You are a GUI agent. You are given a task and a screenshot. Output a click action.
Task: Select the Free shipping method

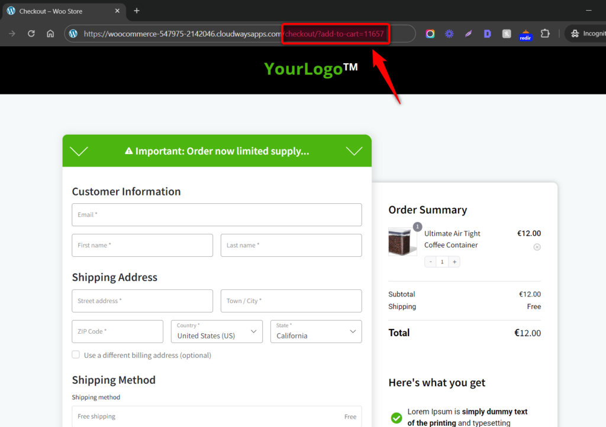tap(217, 416)
